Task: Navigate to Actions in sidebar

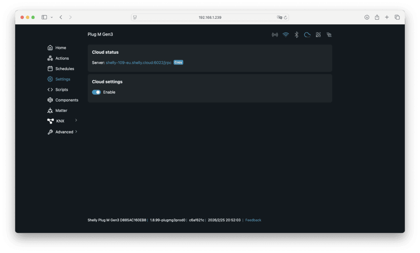Action: tap(62, 58)
